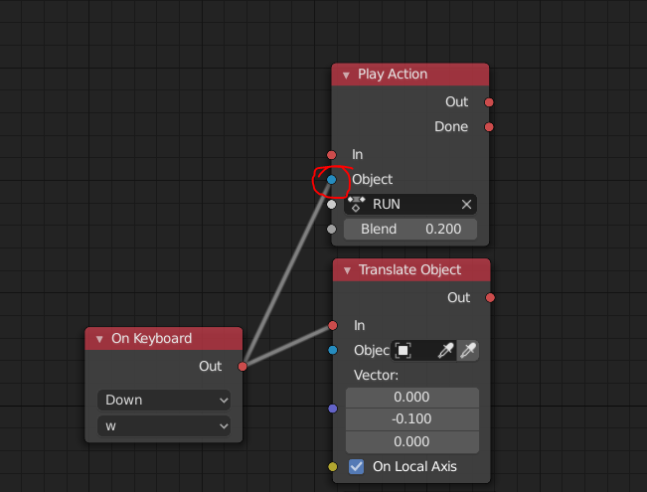Edit the Vector Z value 0.000 at the bottom
This screenshot has height=492, width=647.
click(411, 441)
